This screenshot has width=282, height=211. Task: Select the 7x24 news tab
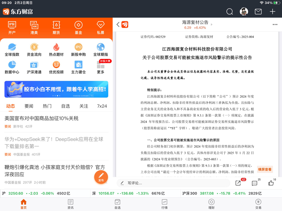point(102,106)
